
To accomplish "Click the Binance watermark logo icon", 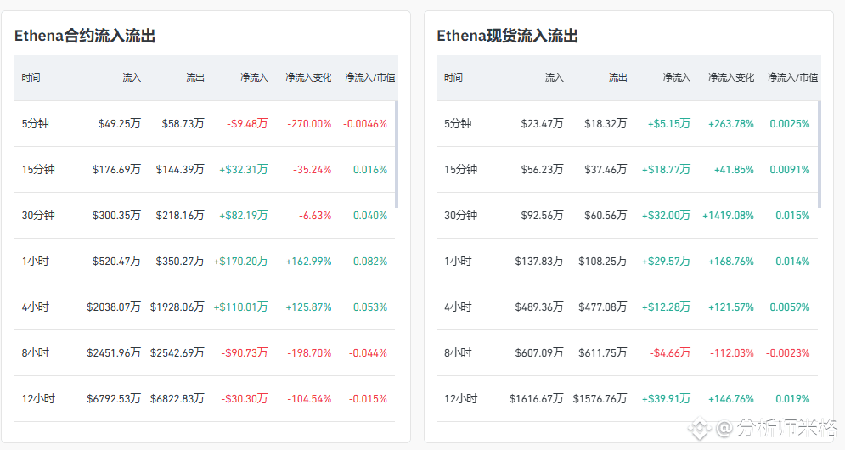I will pos(699,429).
